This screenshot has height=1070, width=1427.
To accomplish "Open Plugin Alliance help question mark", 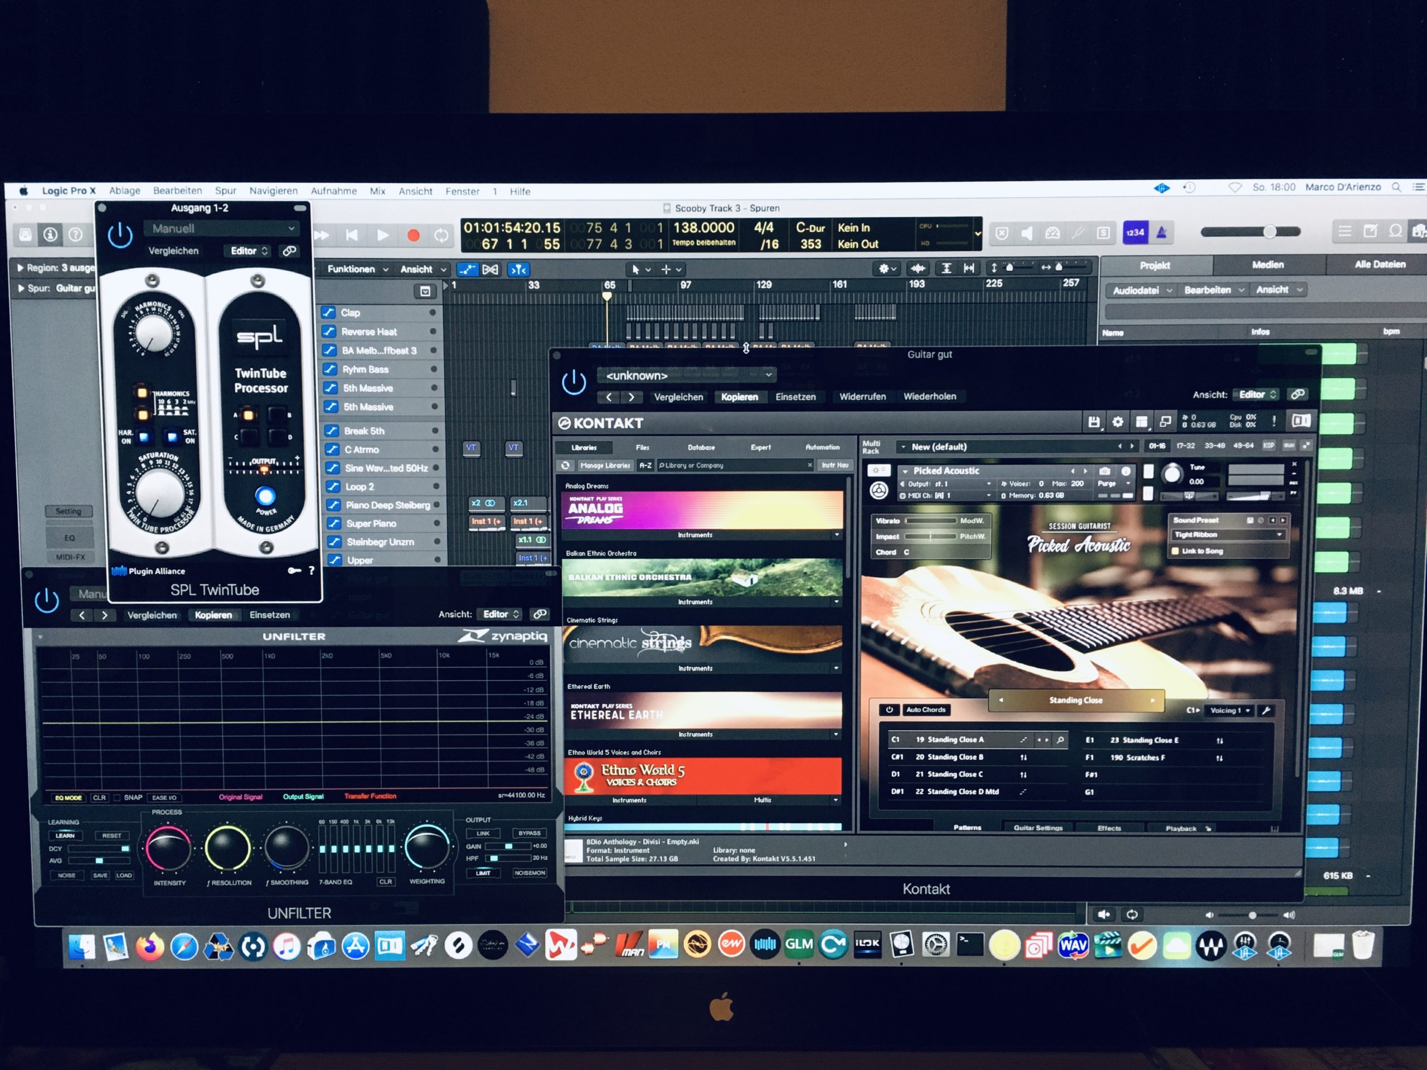I will [312, 571].
